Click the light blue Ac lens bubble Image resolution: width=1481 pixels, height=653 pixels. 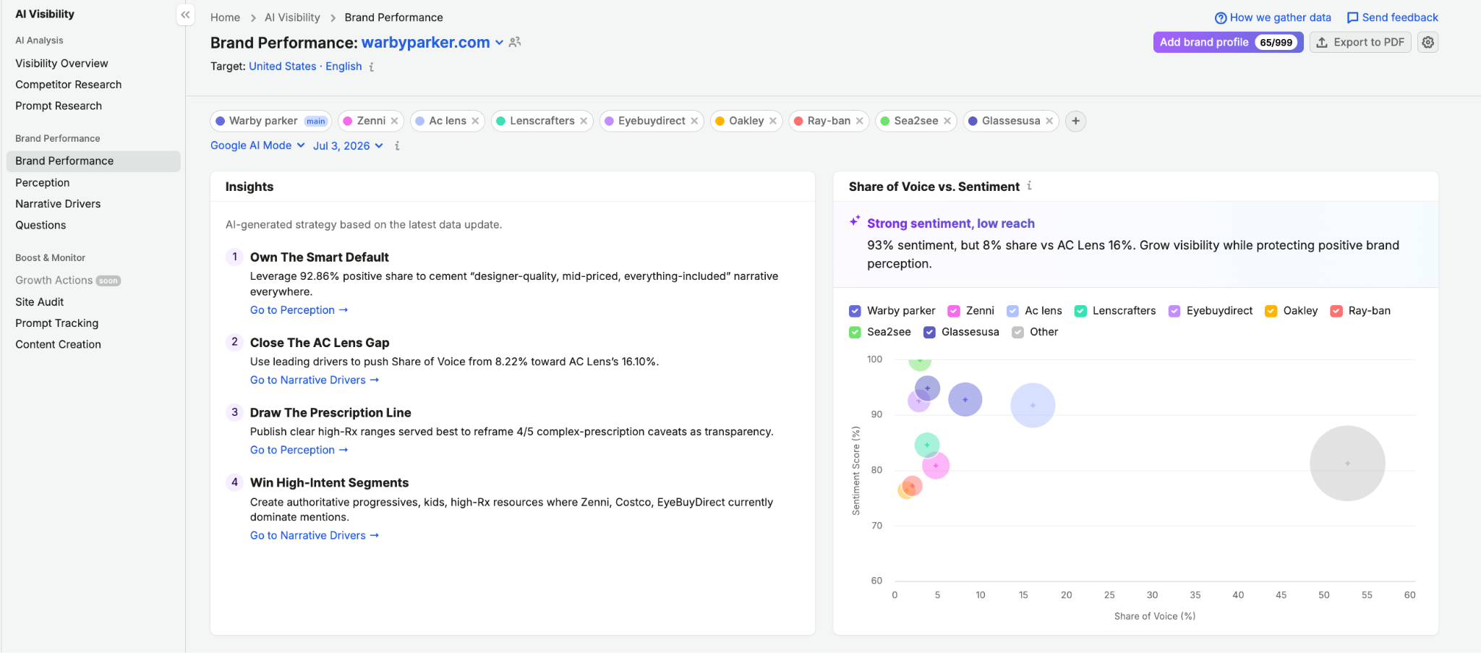click(1033, 405)
